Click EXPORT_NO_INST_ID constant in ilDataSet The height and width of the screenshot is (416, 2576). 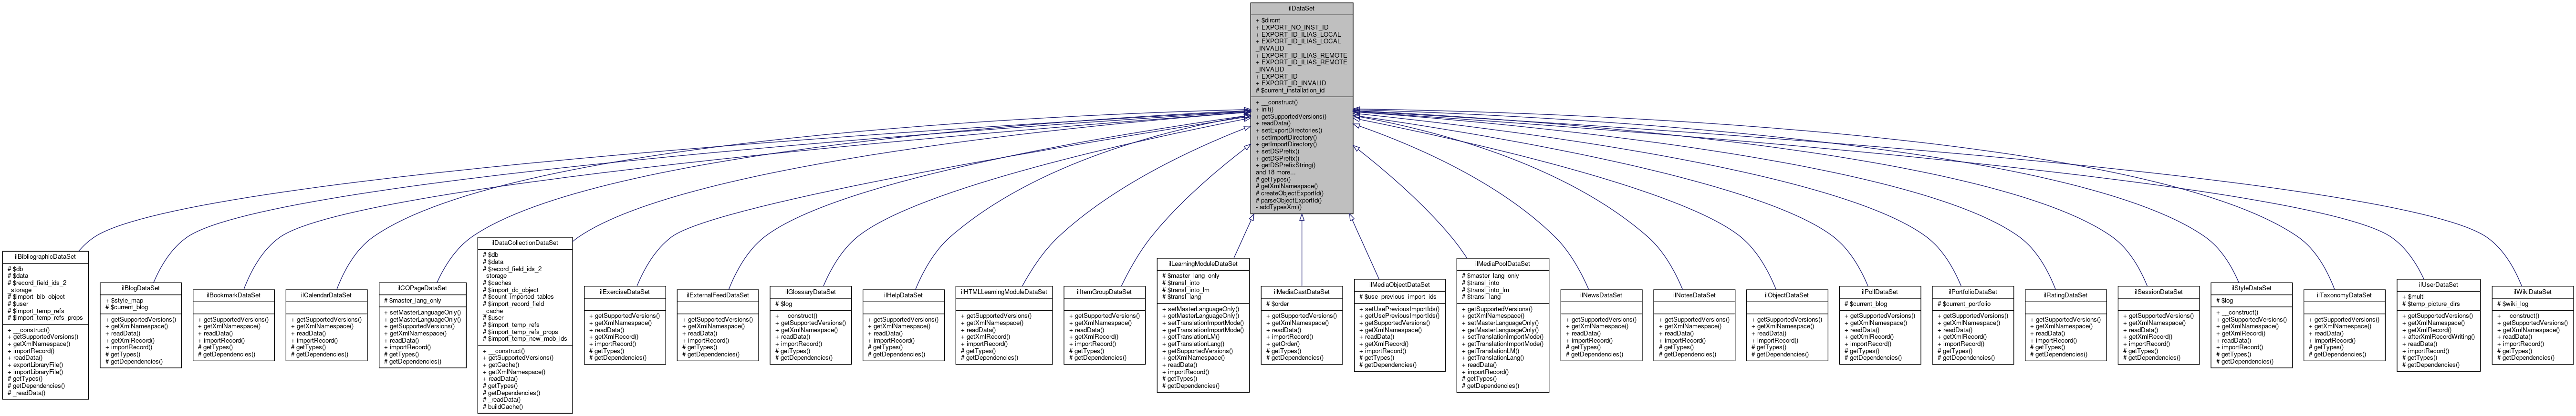1292,27
